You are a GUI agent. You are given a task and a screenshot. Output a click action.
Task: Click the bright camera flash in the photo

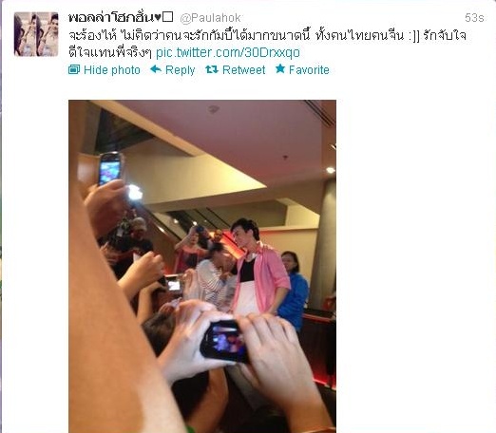click(135, 192)
